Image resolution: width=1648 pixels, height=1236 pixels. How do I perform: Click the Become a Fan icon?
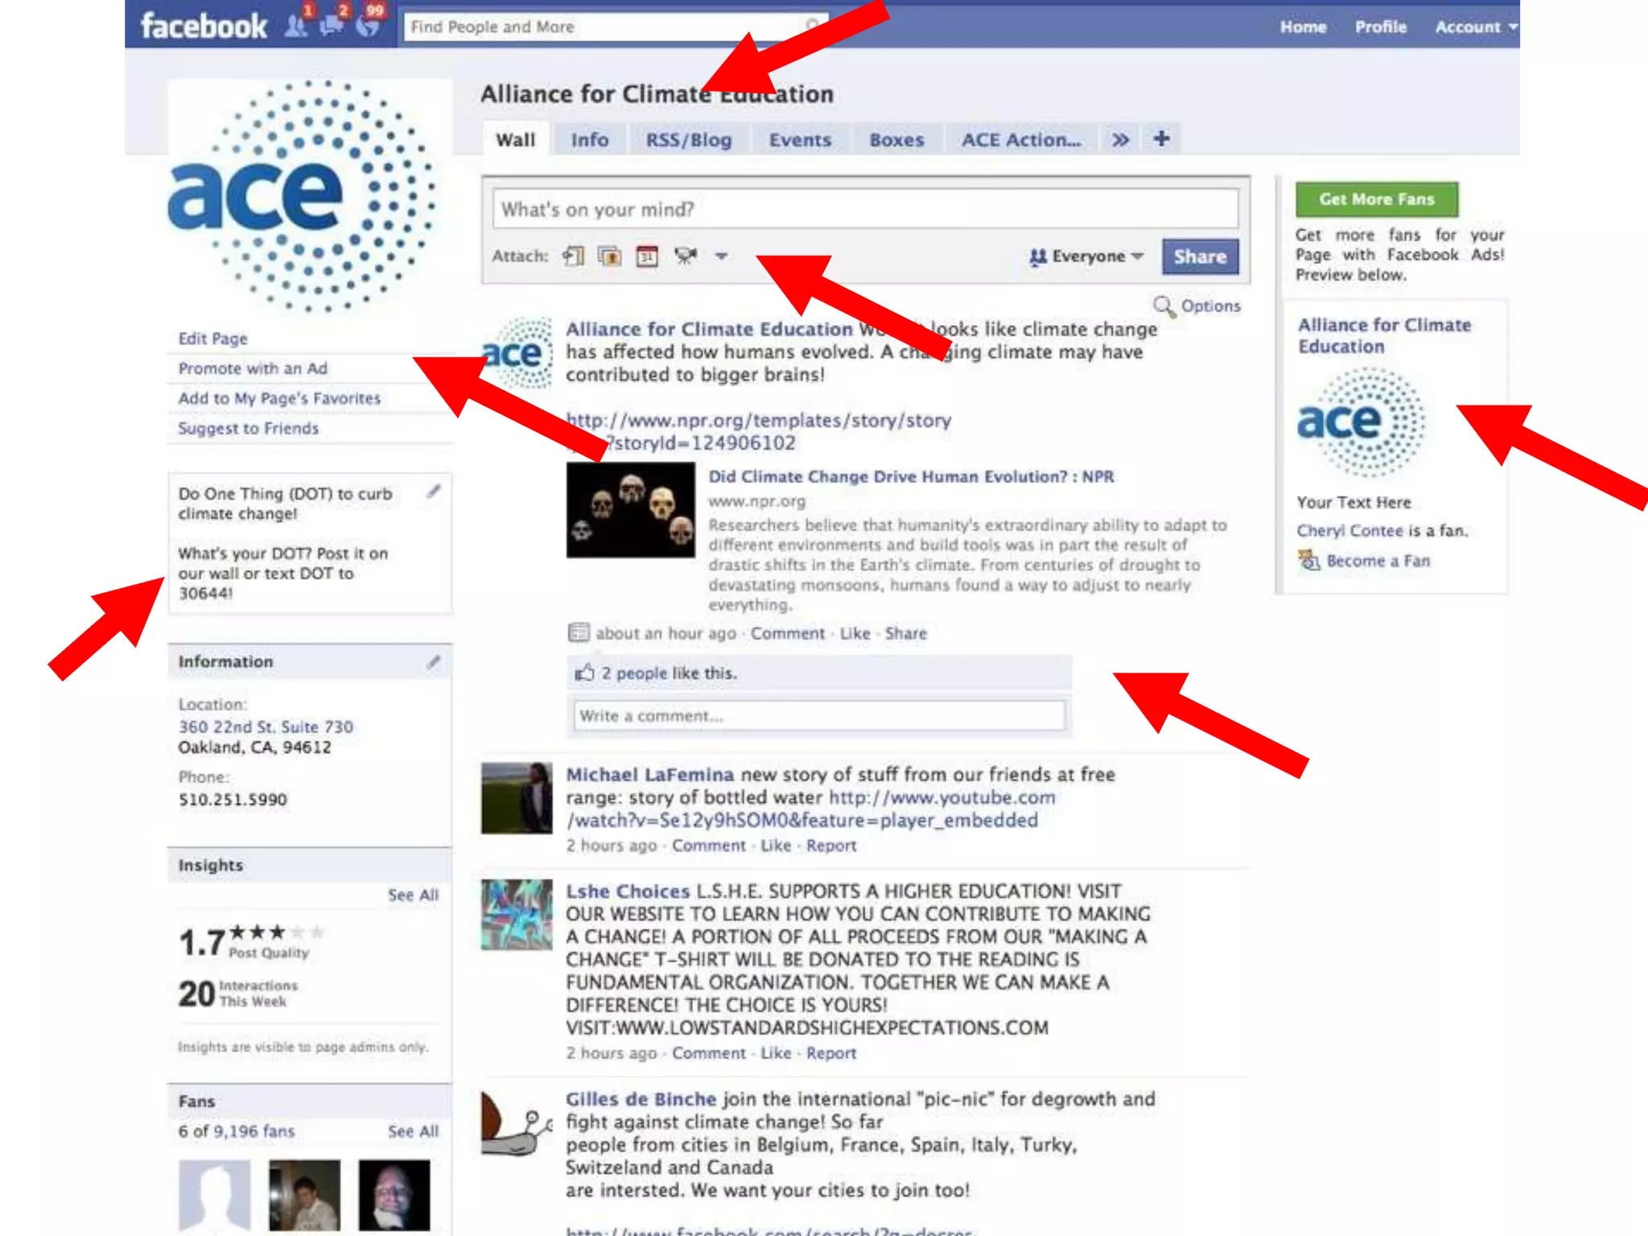click(x=1309, y=560)
